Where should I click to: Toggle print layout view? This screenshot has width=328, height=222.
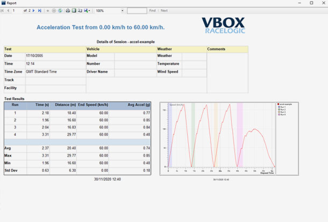click(74, 11)
